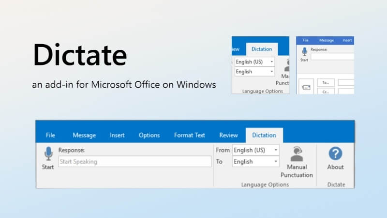Select Dictation tab in the small language thumbnail
The width and height of the screenshot is (387, 218).
[262, 49]
